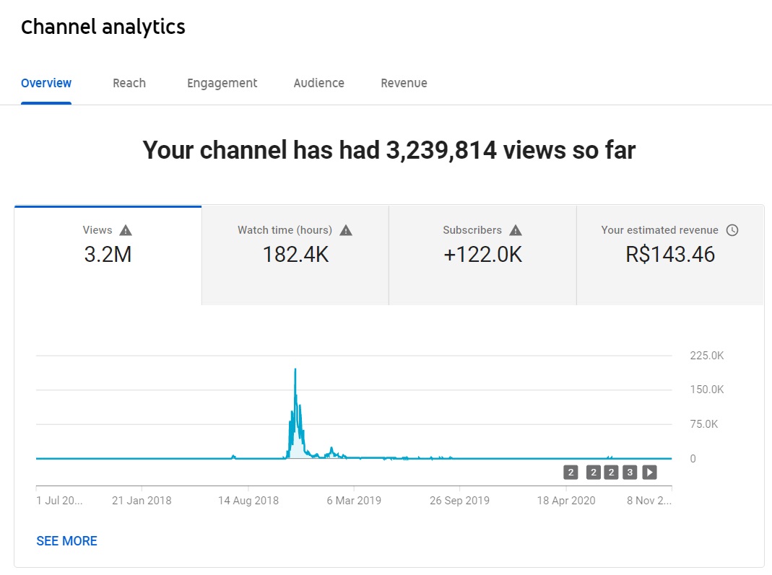772x575 pixels.
Task: Click the SEE MORE link
Action: tap(66, 541)
